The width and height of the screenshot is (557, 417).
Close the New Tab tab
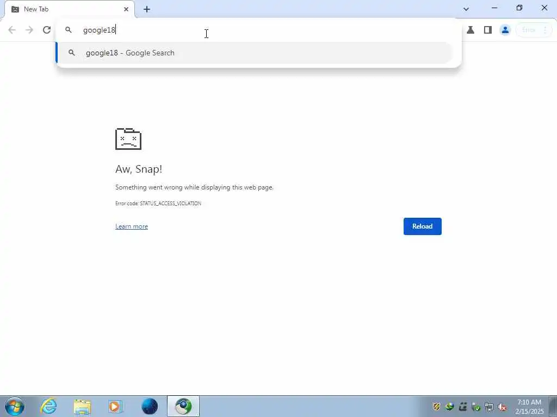[126, 9]
